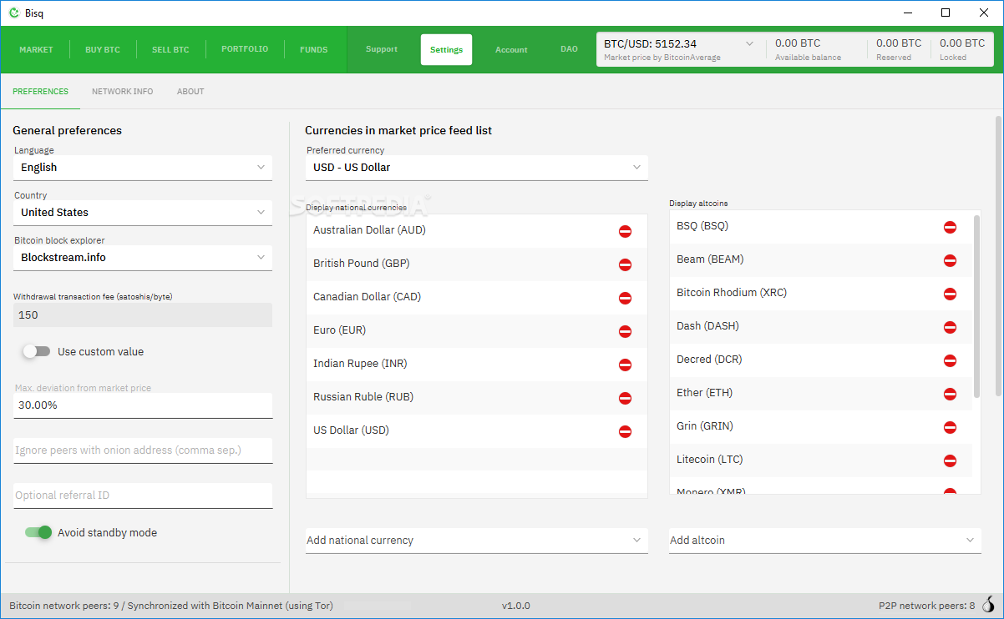Remove Australian Dollar (AUD) from the list

[x=625, y=231]
